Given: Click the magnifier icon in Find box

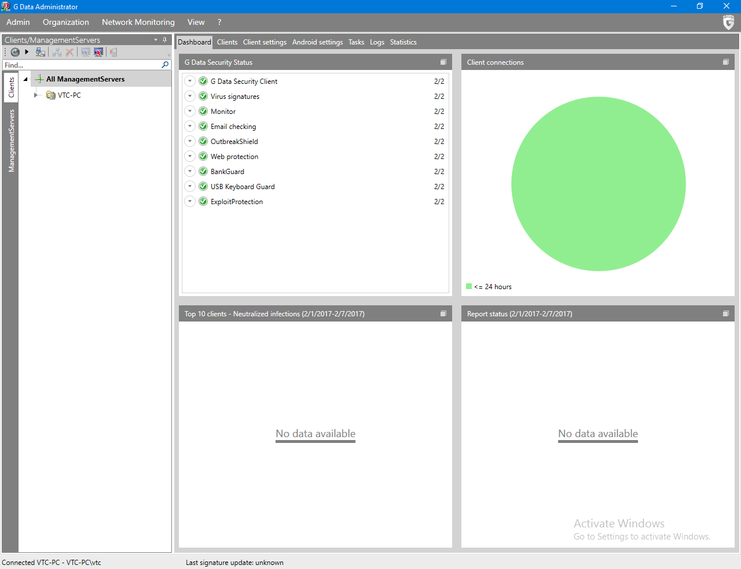Looking at the screenshot, I should tap(165, 65).
